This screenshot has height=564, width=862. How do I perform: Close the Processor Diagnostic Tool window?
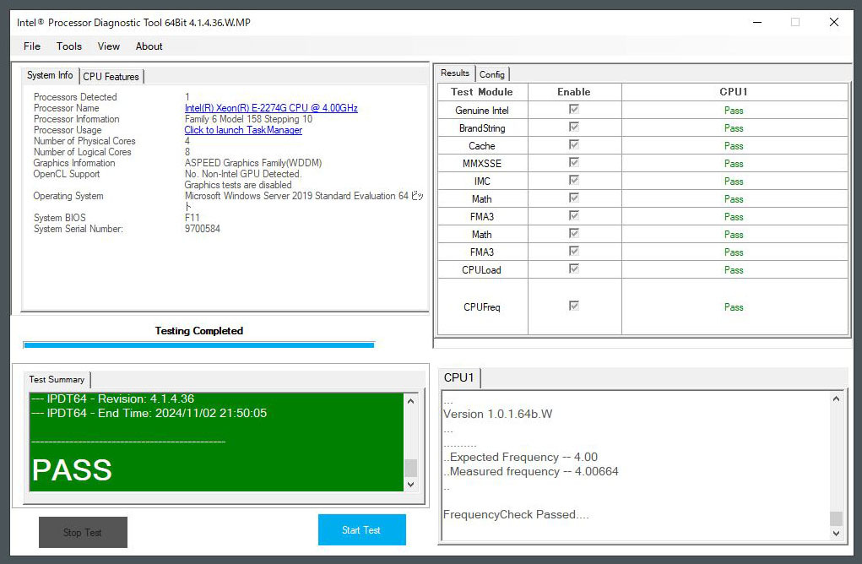coord(834,22)
